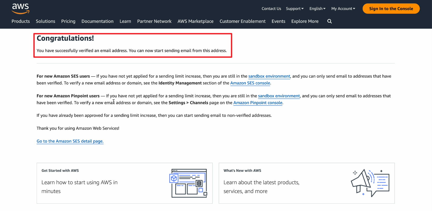The width and height of the screenshot is (432, 211).
Task: Go to the Pricing page
Action: (68, 21)
